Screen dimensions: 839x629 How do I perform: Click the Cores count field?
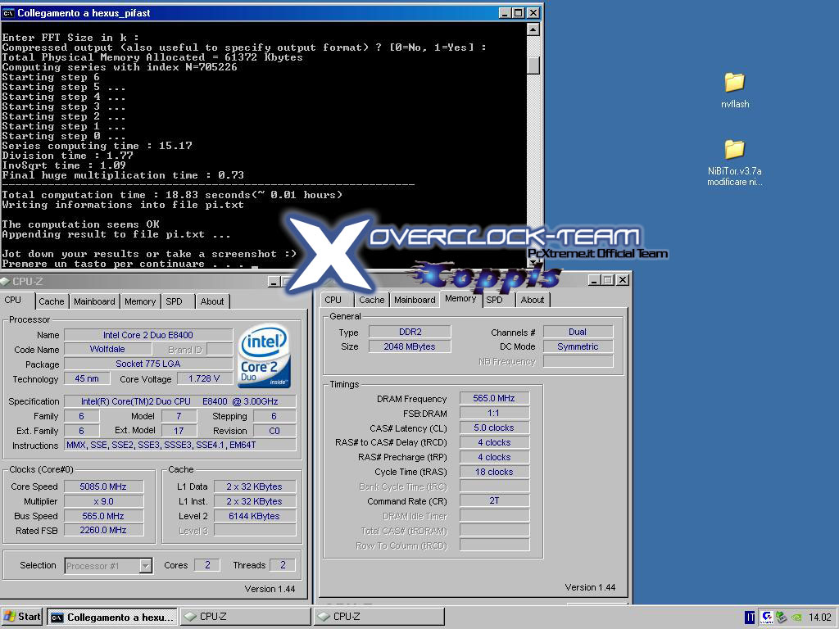pyautogui.click(x=207, y=565)
